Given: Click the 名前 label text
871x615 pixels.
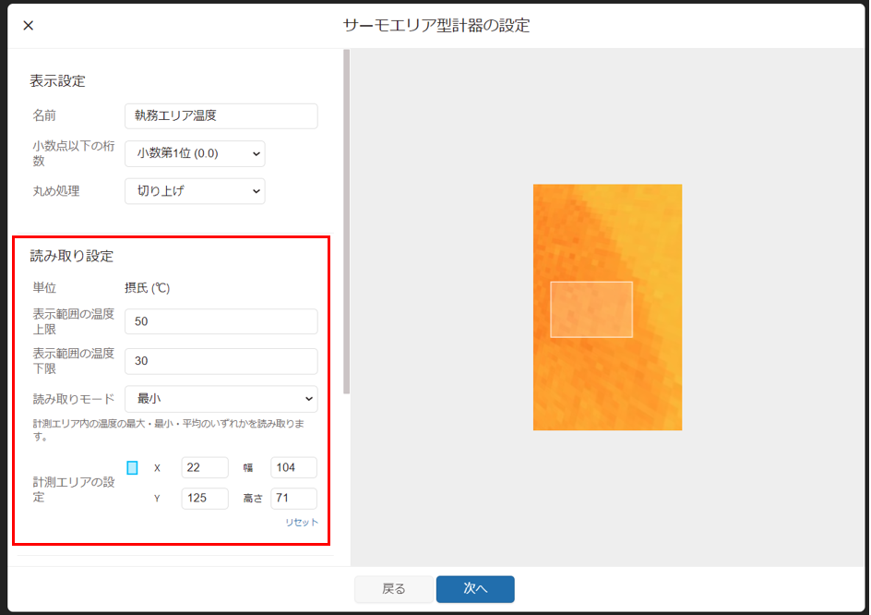Looking at the screenshot, I should point(44,115).
